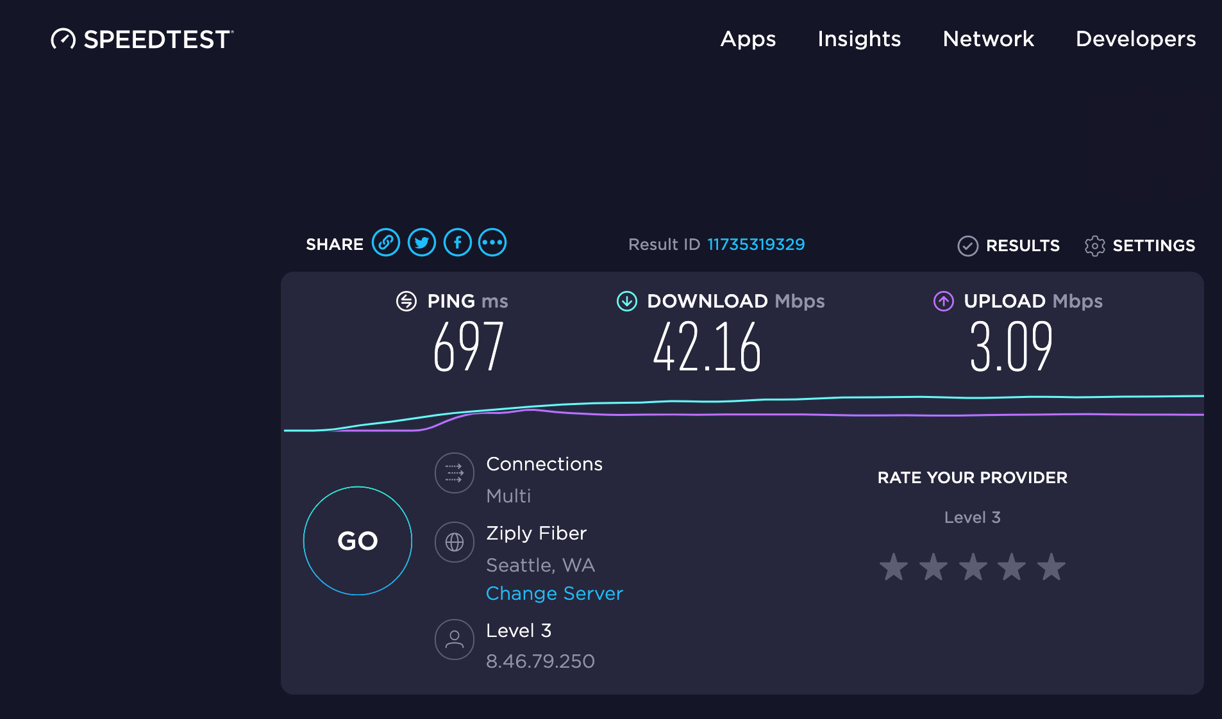
Task: Click the server globe icon
Action: coord(455,542)
